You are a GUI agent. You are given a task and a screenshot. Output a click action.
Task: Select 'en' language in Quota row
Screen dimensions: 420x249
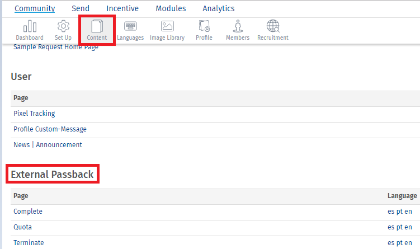(408, 227)
